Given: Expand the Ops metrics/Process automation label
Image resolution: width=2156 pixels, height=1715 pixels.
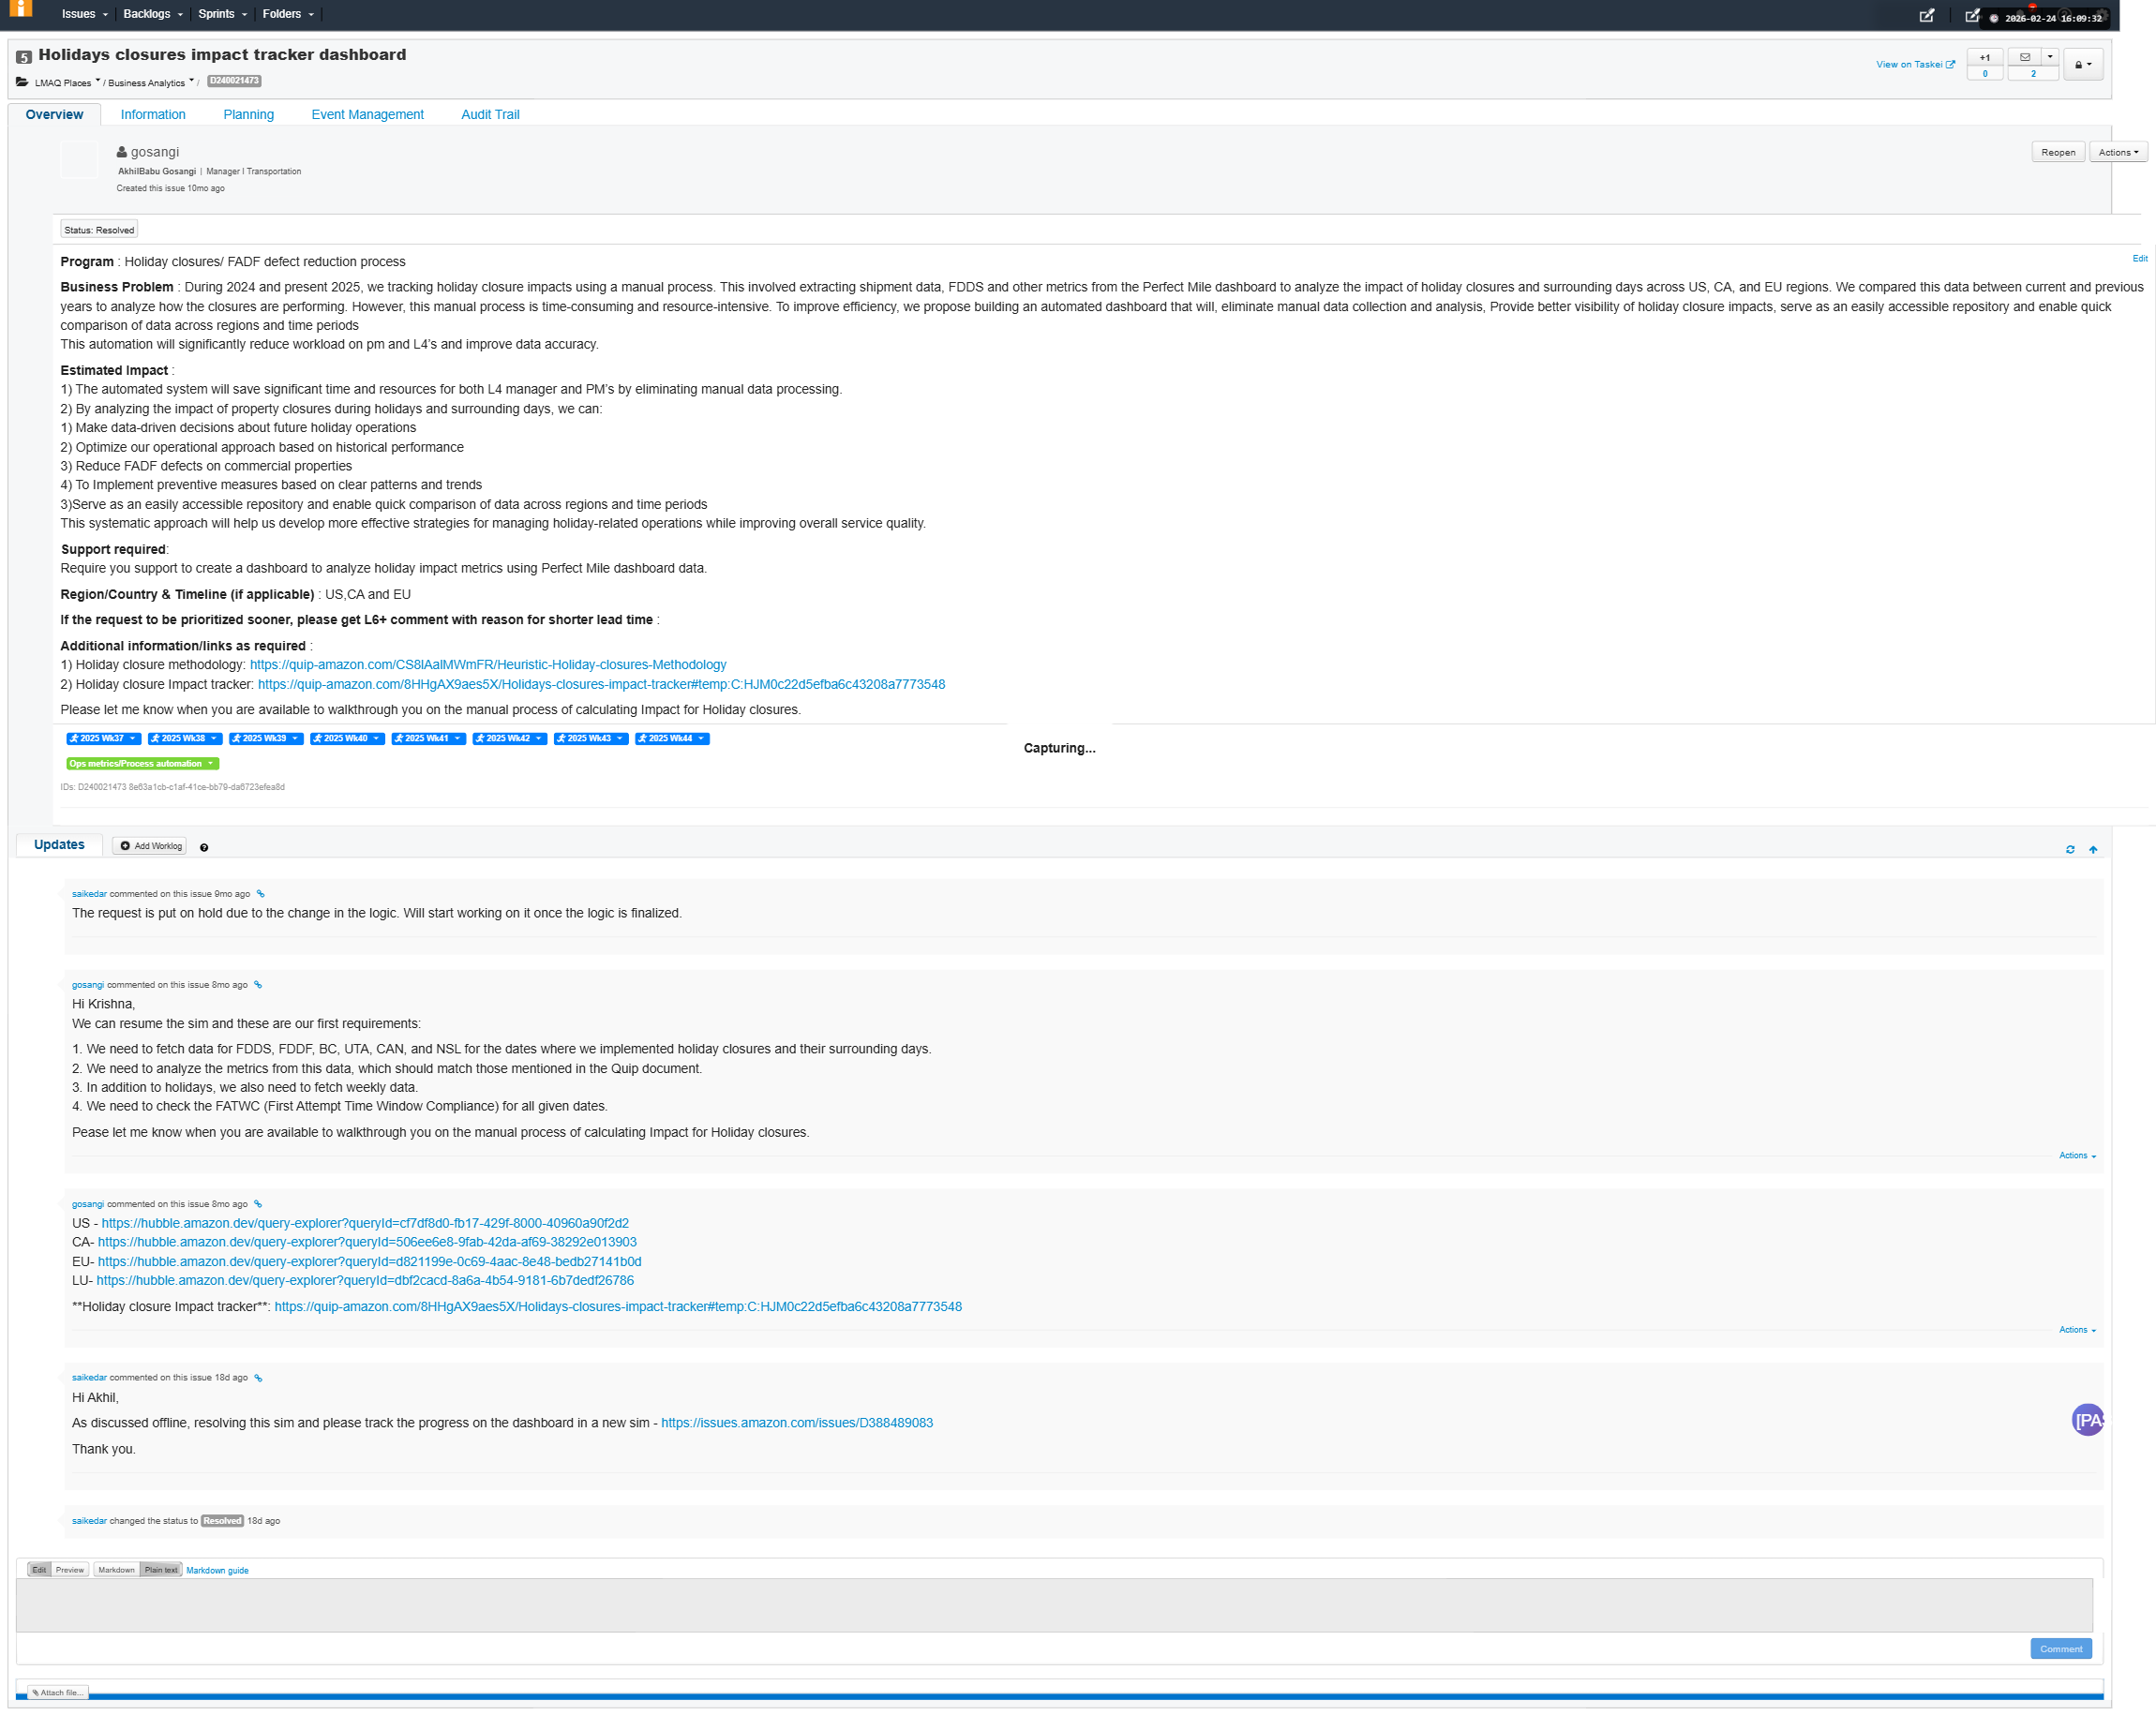Looking at the screenshot, I should click(210, 763).
